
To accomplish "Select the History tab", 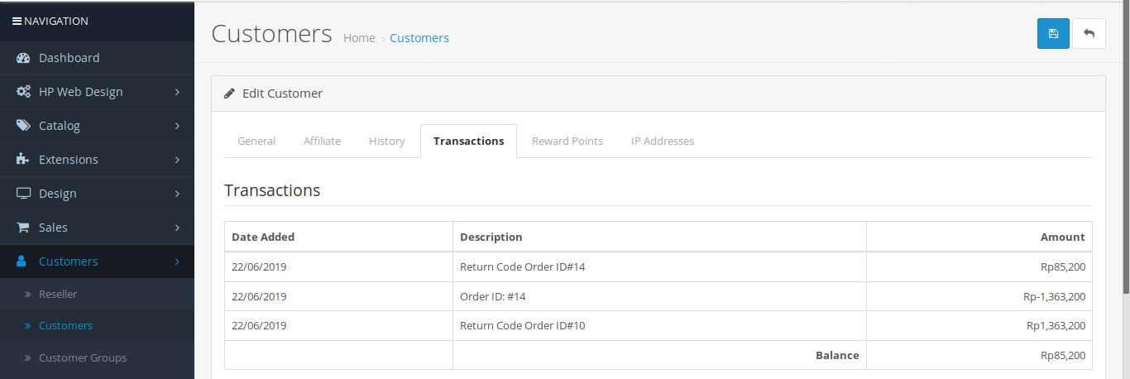I will (386, 141).
